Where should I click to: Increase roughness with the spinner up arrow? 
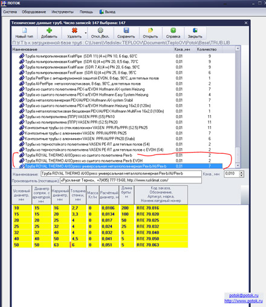click(241, 172)
